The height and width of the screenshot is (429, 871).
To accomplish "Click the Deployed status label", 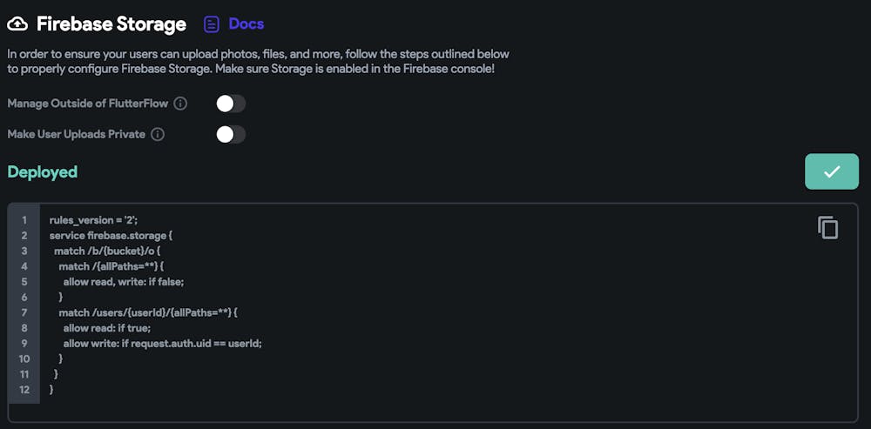I will (x=43, y=172).
